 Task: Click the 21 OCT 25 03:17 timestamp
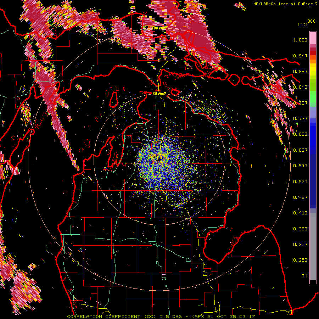point(231,317)
